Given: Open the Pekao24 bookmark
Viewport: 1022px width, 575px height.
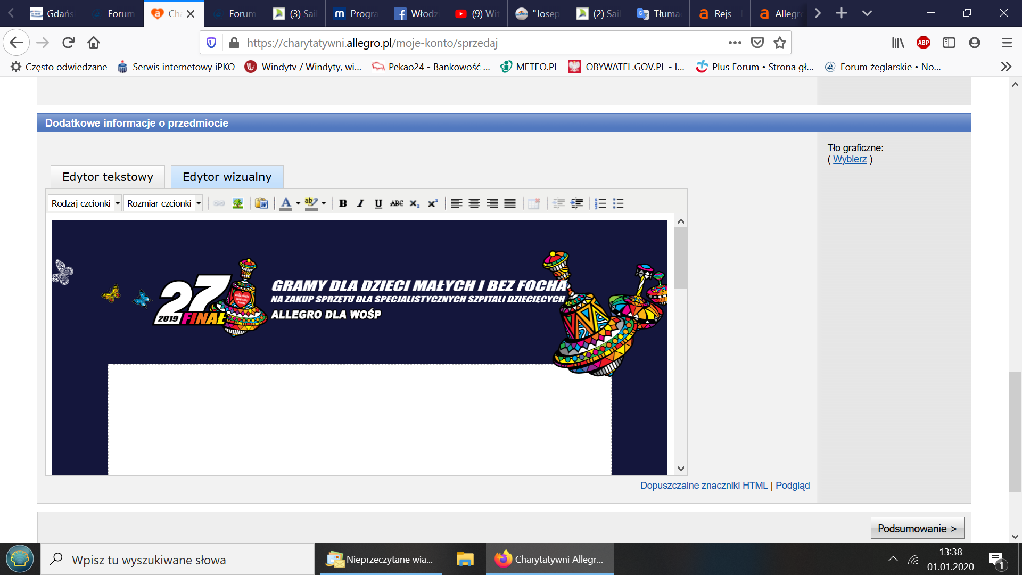Looking at the screenshot, I should coord(431,67).
